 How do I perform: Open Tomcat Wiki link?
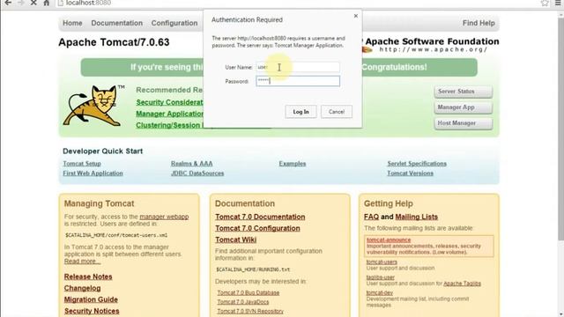pyautogui.click(x=235, y=240)
